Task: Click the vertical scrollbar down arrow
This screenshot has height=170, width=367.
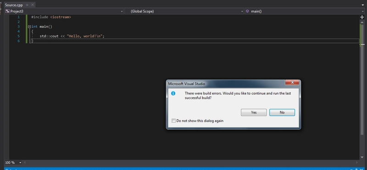Action: coord(362,157)
